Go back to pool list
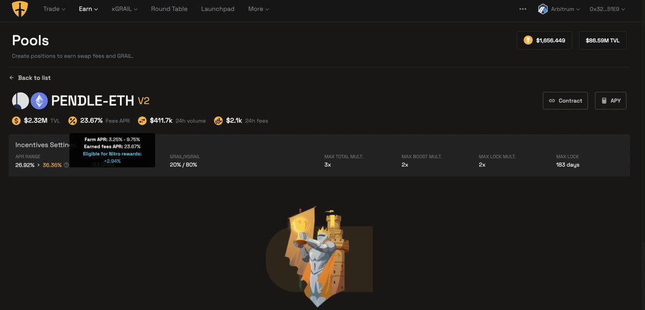This screenshot has width=645, height=310. click(30, 78)
